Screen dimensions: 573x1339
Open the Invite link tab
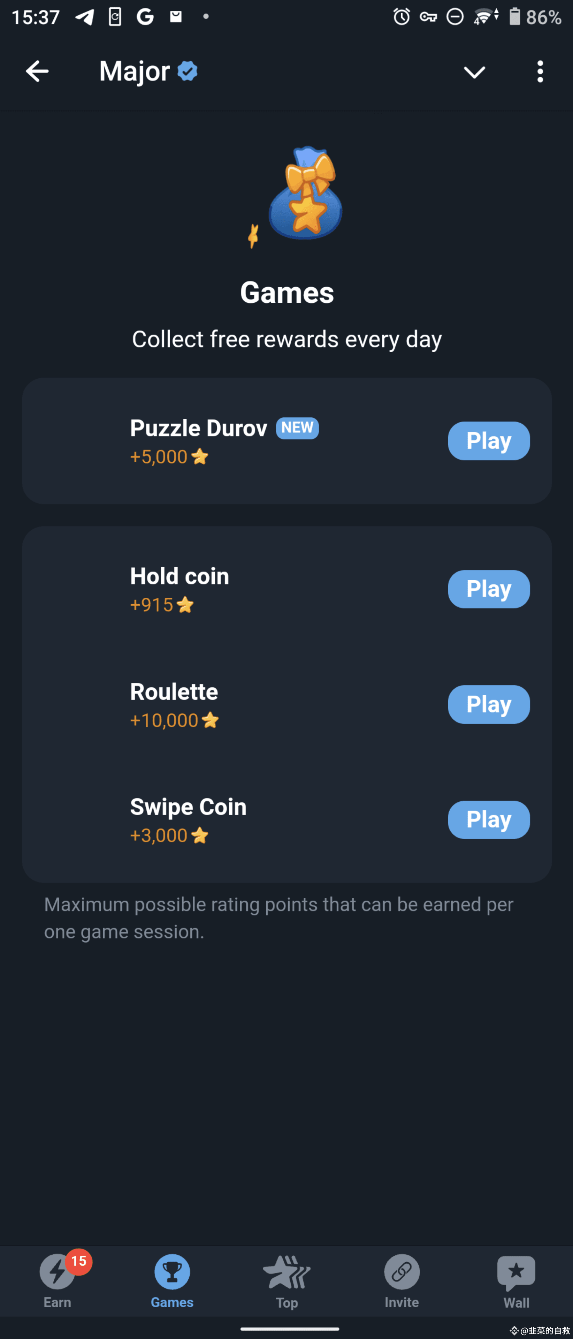(402, 1271)
